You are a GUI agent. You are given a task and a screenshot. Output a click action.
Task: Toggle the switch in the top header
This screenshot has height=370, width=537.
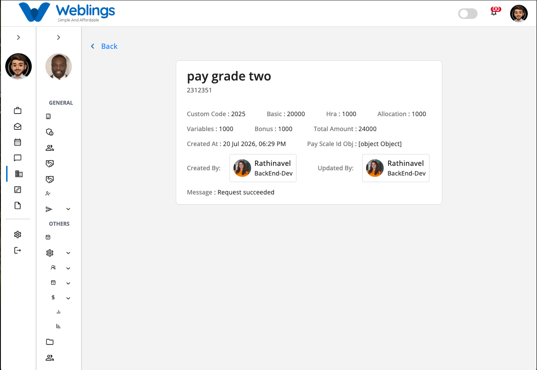point(468,14)
